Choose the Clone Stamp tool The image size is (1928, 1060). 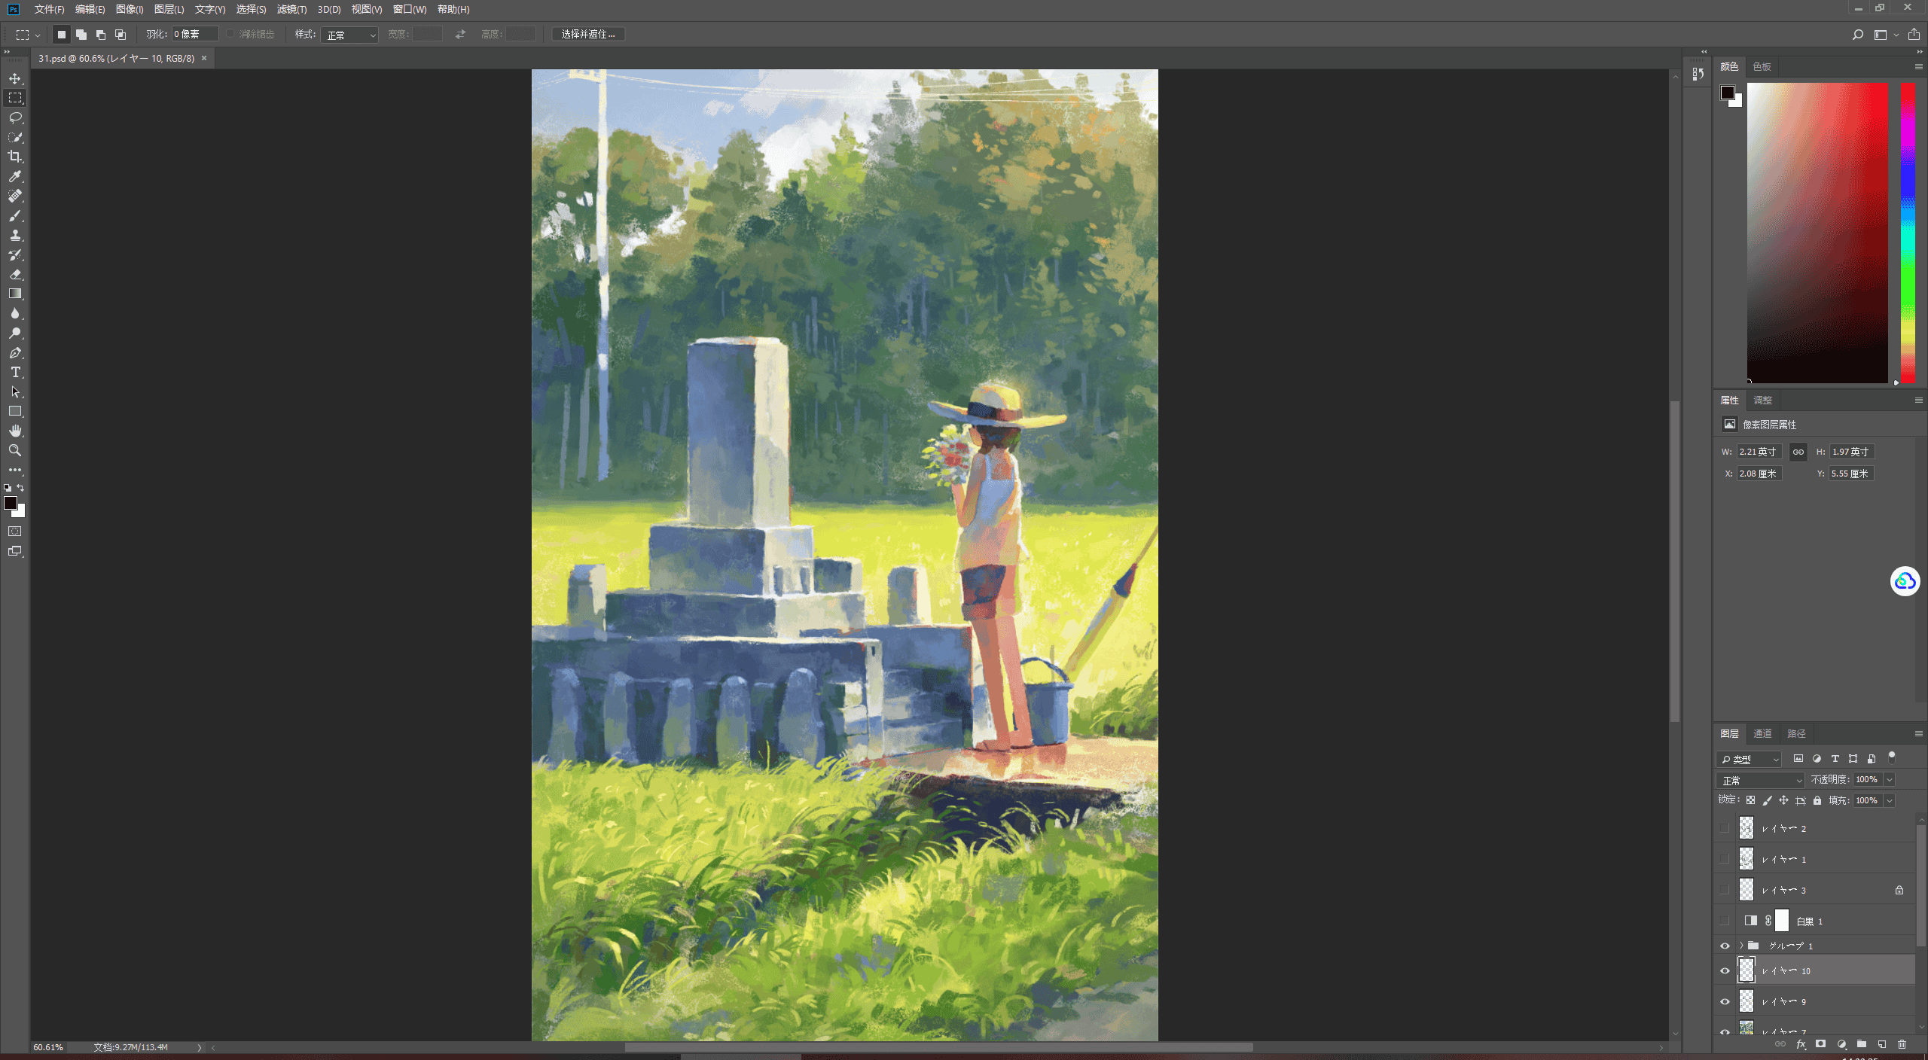(x=15, y=235)
